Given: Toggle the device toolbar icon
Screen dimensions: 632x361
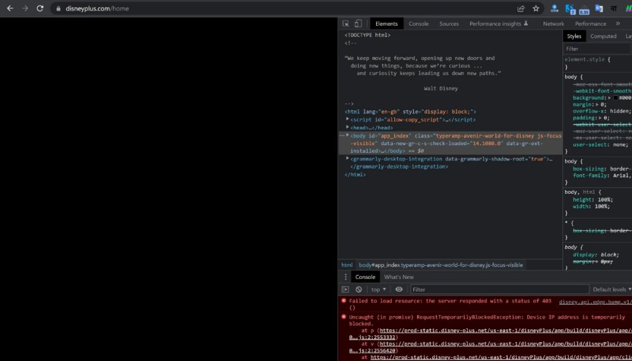Looking at the screenshot, I should [358, 24].
